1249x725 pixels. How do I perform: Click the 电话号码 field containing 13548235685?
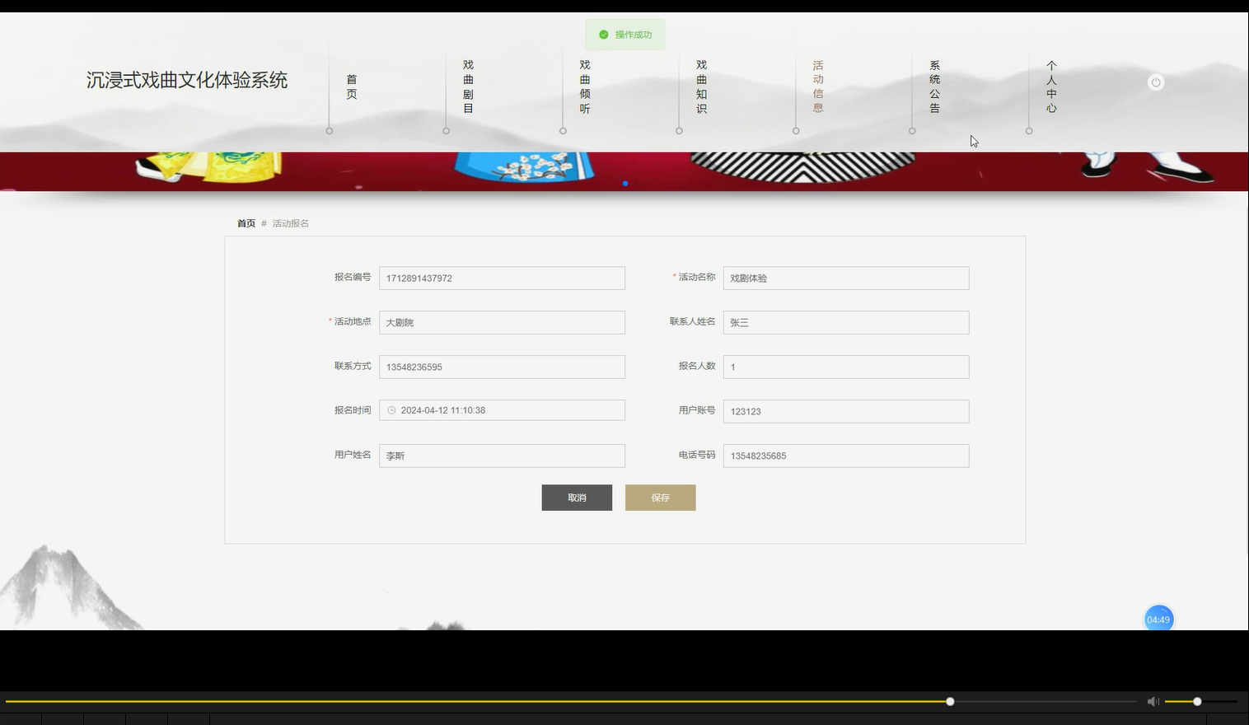point(845,456)
